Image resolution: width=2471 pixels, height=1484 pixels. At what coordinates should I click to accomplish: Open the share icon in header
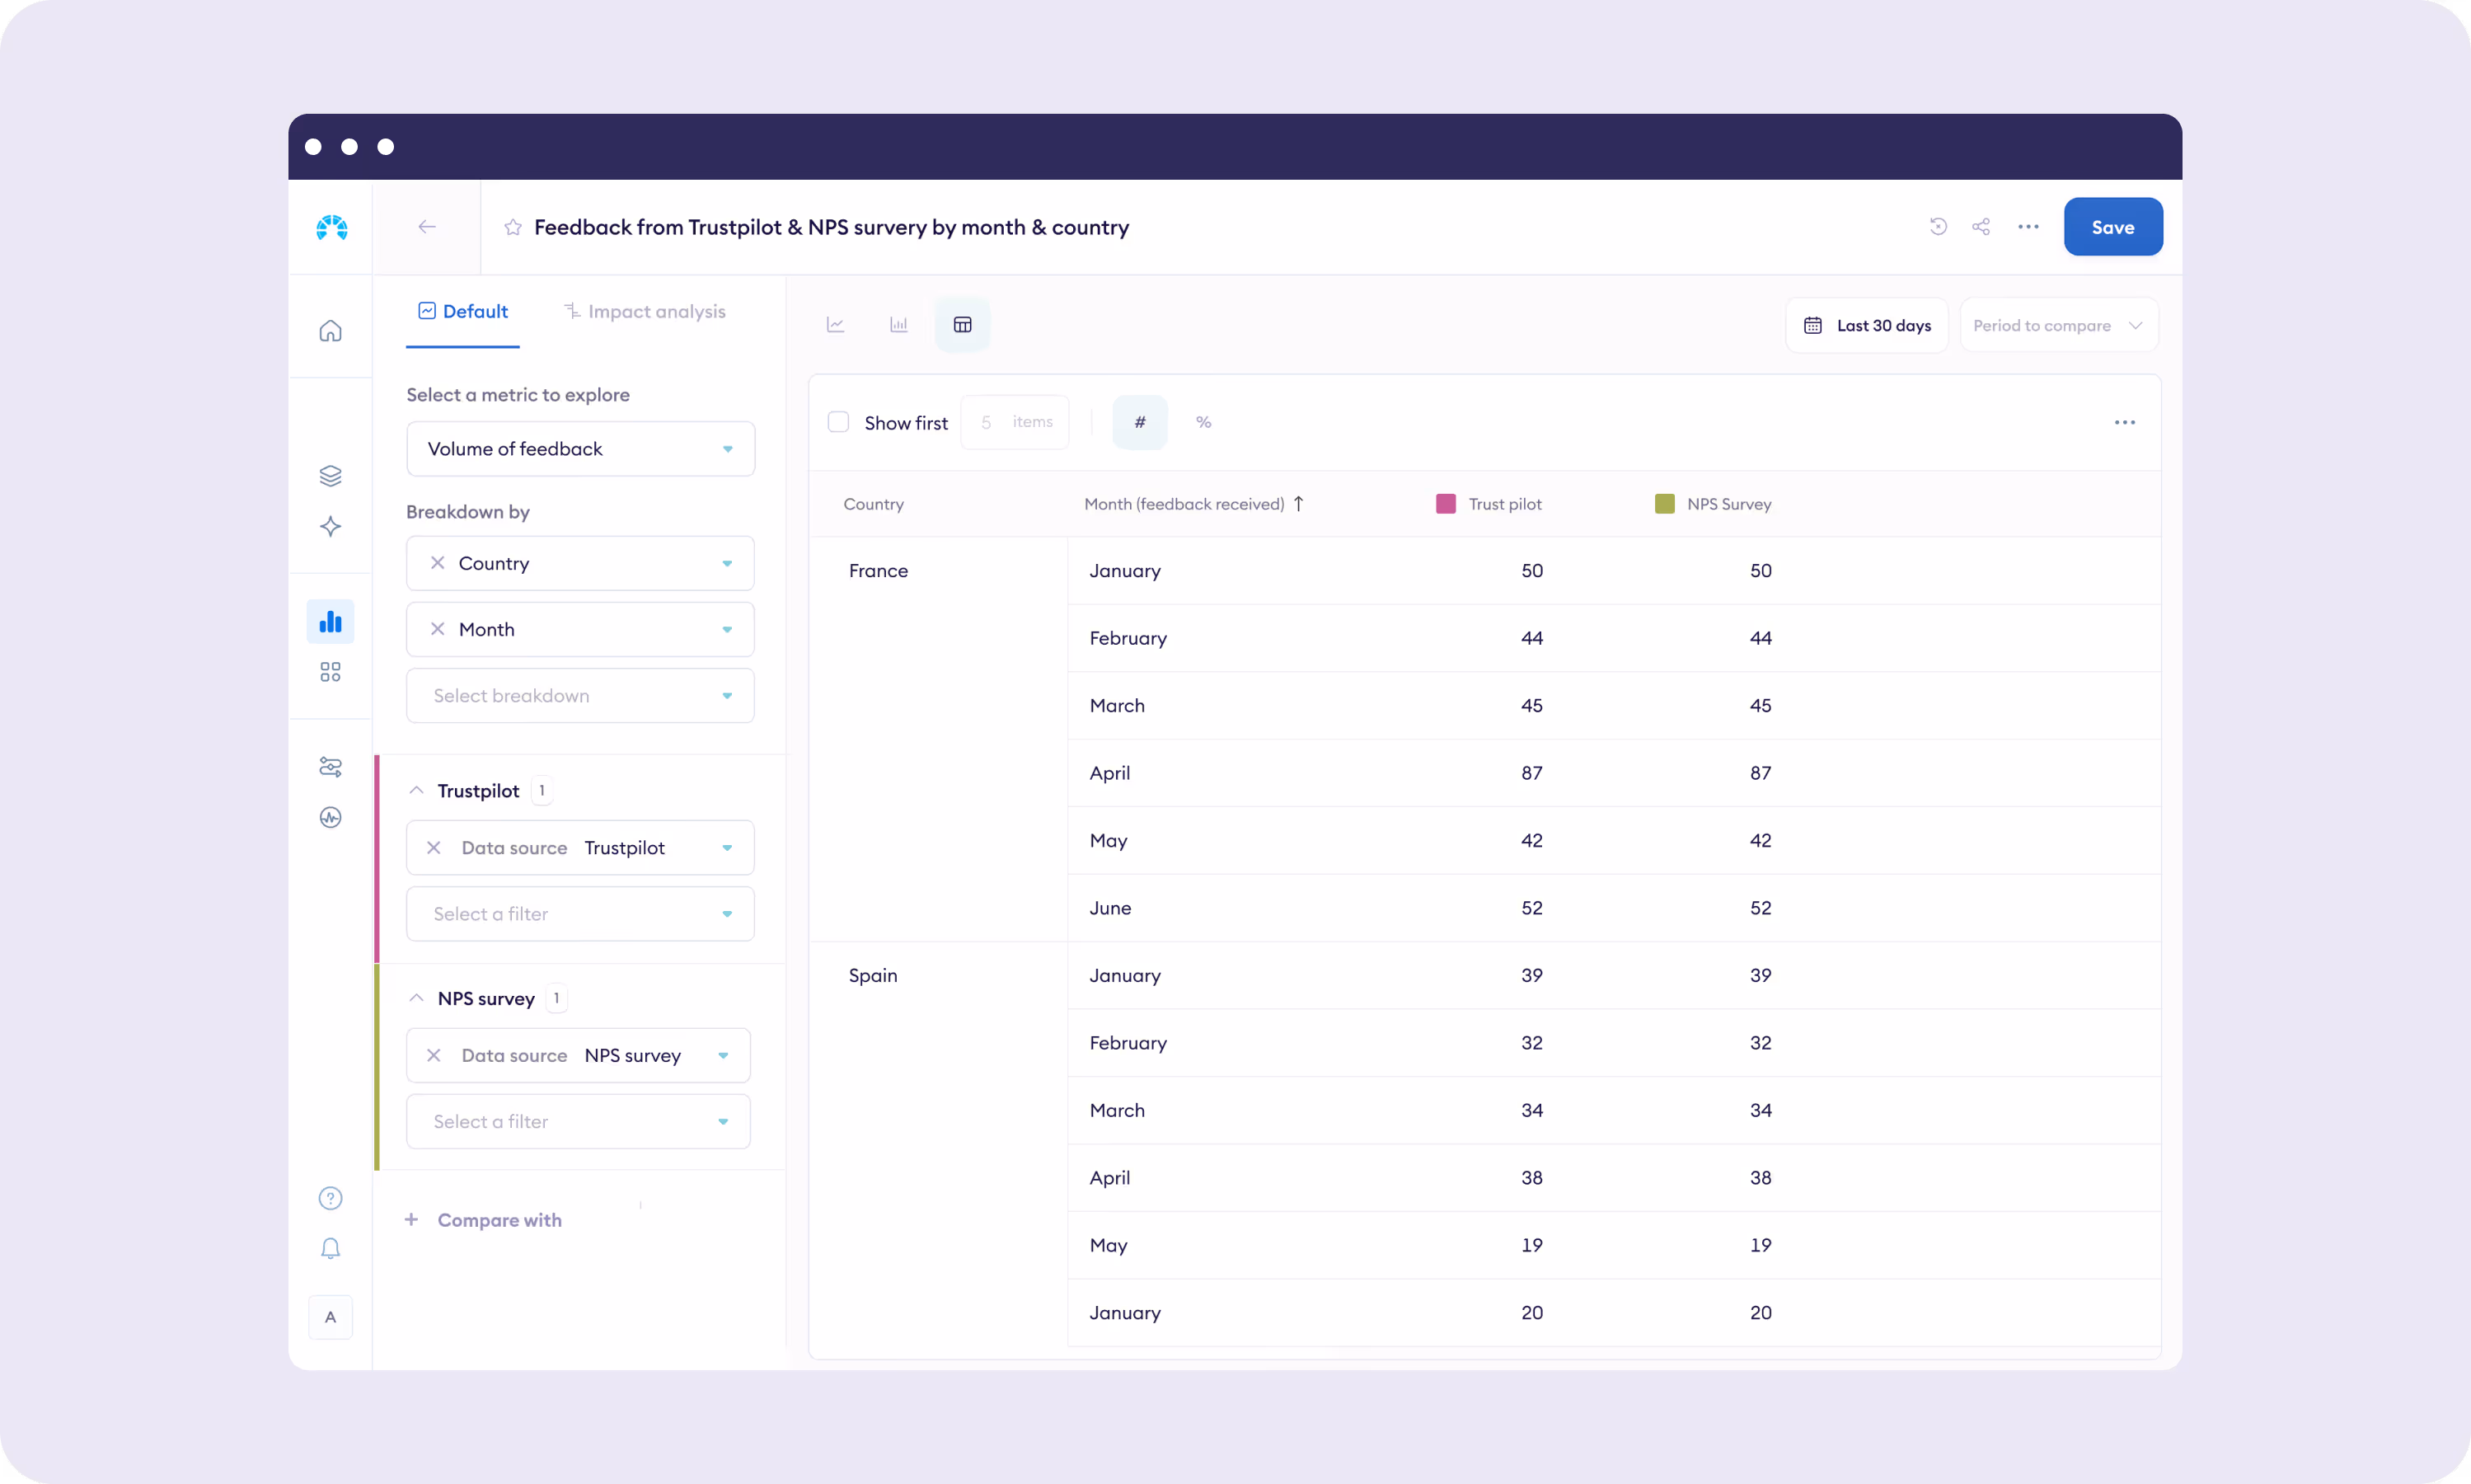tap(1981, 227)
